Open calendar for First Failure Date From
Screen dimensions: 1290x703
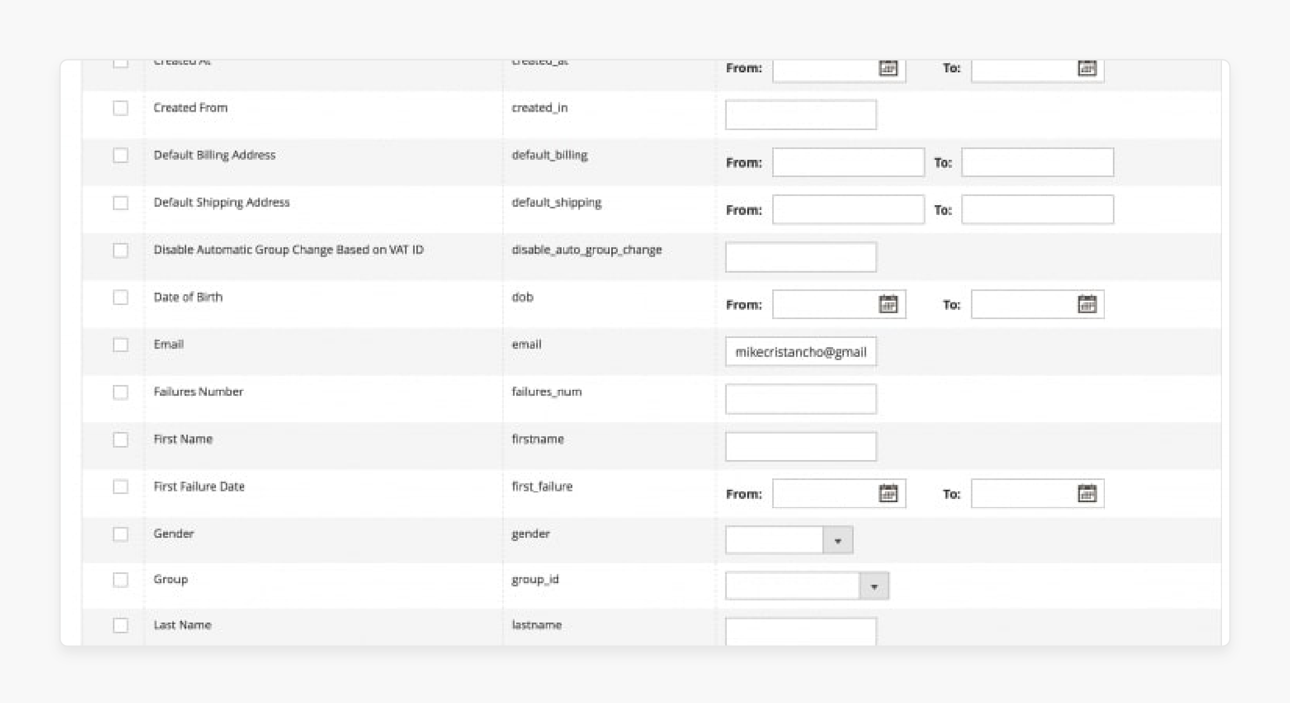pyautogui.click(x=888, y=493)
